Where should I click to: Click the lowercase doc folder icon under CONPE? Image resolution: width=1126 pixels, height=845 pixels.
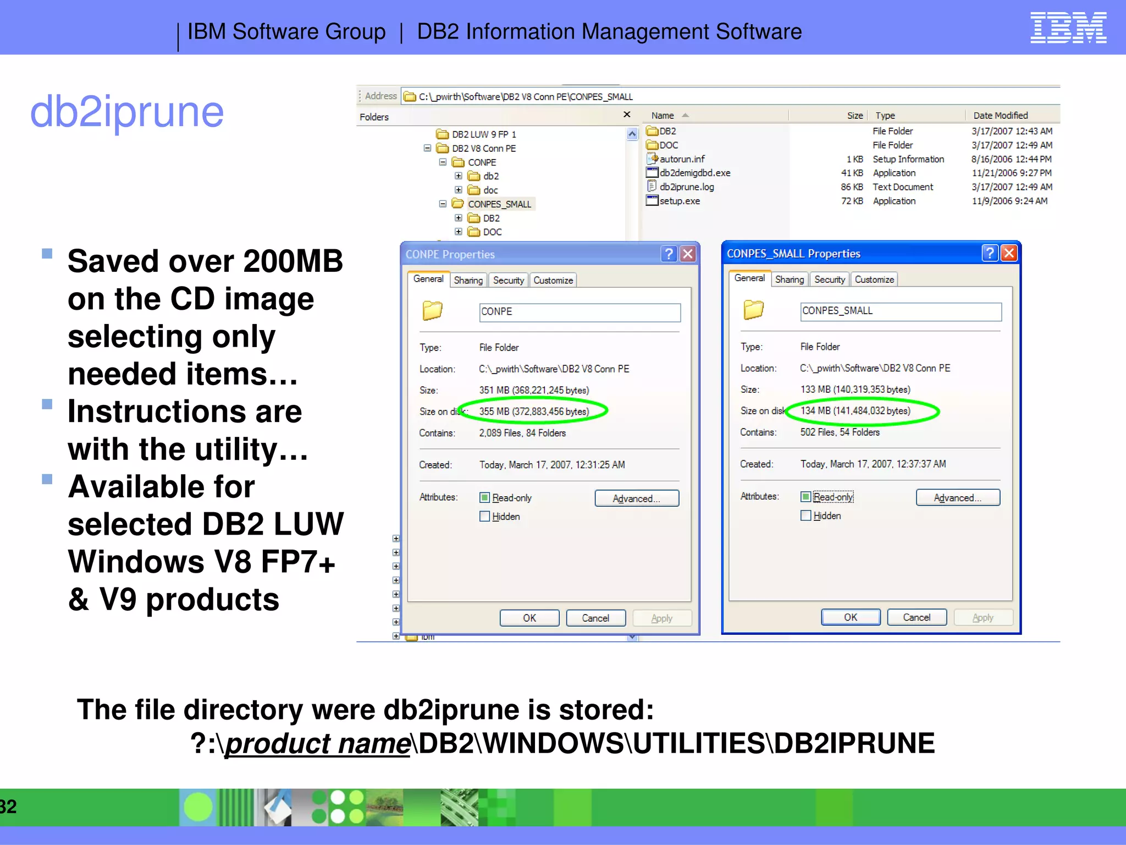coord(473,190)
